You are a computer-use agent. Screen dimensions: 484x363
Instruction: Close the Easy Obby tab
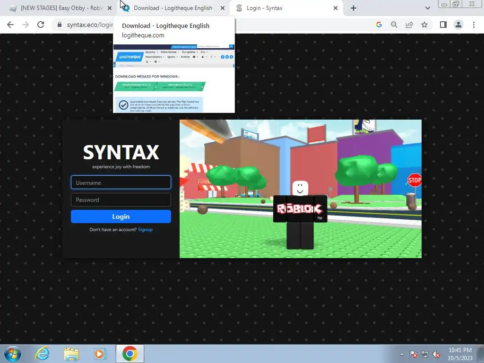click(x=110, y=9)
